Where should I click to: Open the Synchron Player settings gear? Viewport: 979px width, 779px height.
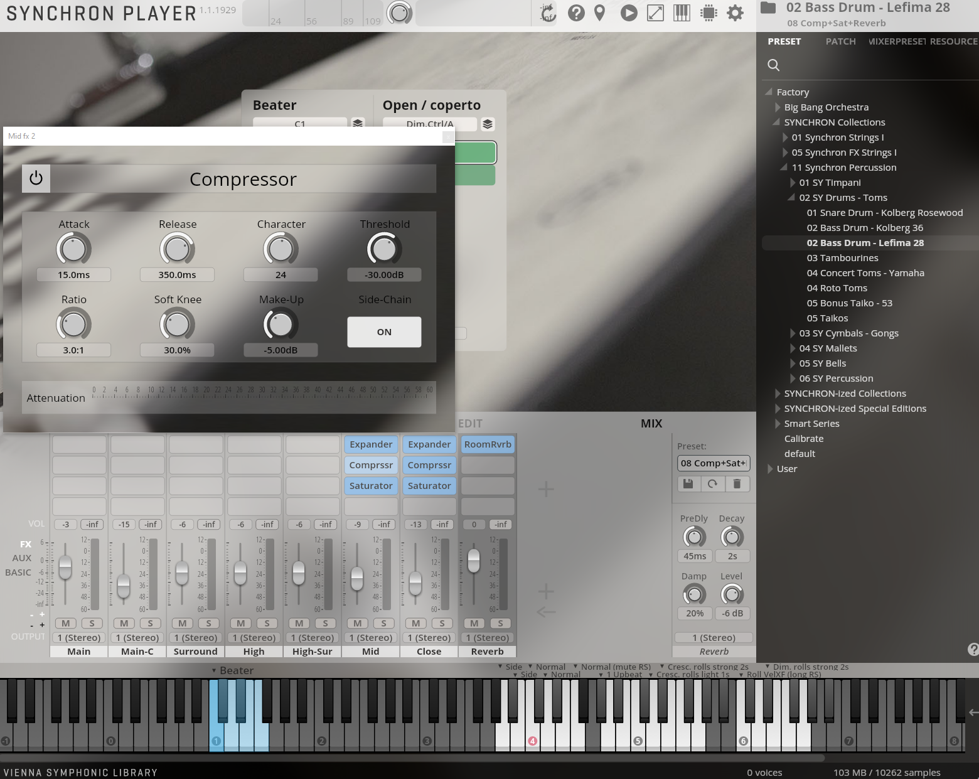click(735, 13)
